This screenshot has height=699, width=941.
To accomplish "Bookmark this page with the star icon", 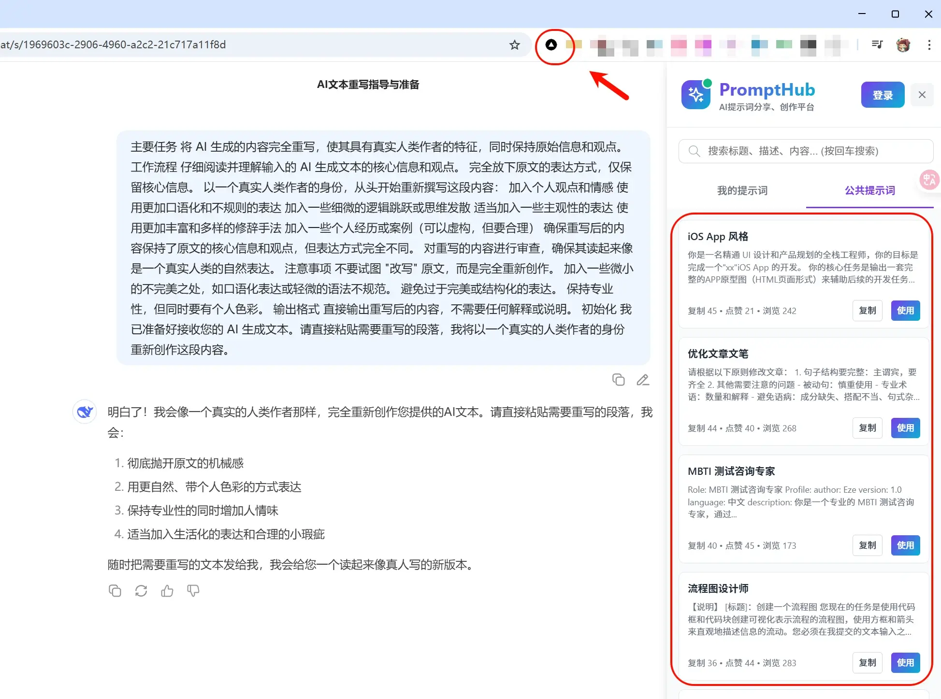I will [514, 45].
